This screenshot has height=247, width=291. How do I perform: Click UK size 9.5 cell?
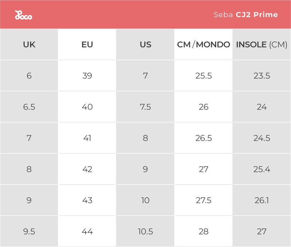29,231
